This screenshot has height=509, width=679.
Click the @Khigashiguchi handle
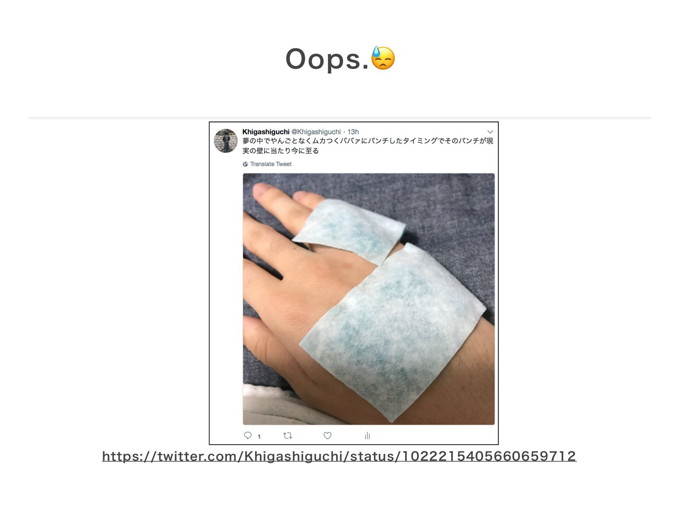(x=316, y=132)
